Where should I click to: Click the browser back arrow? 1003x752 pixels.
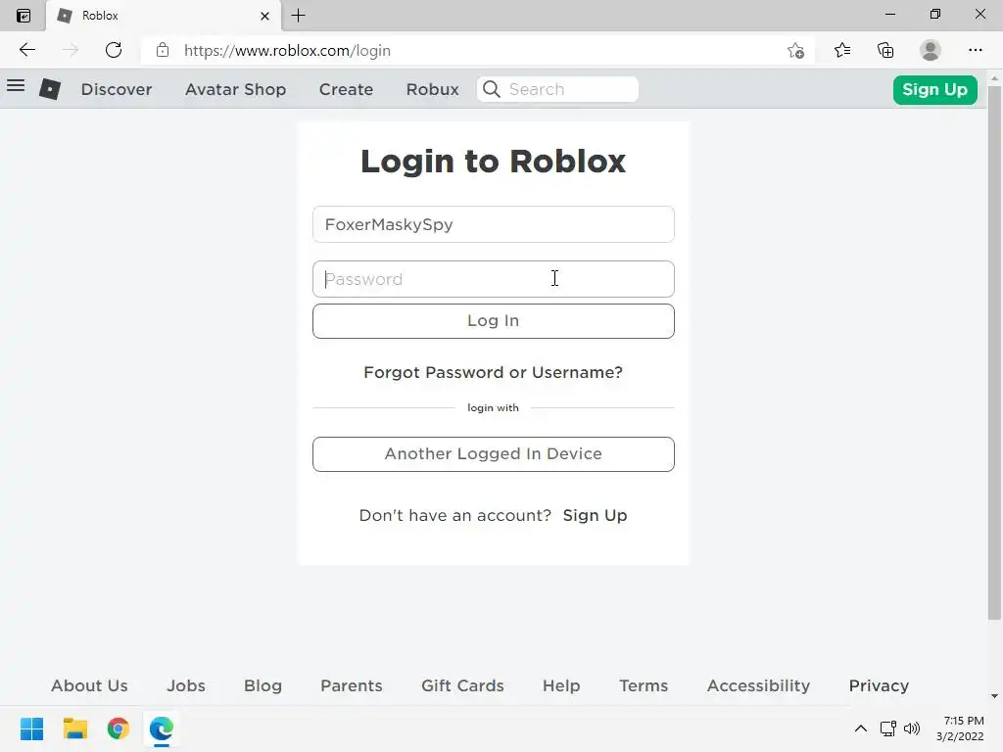pyautogui.click(x=26, y=50)
